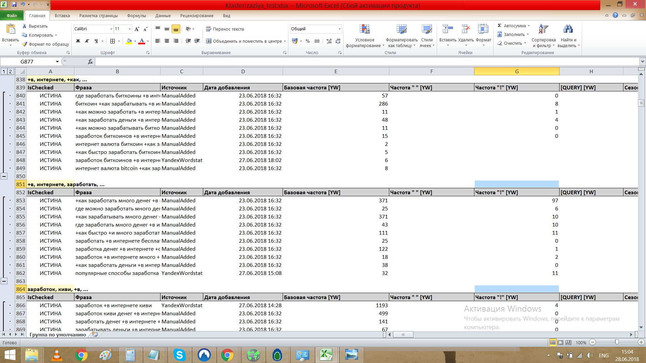Click the Borders icon
This screenshot has width=646, height=363.
tap(112, 41)
